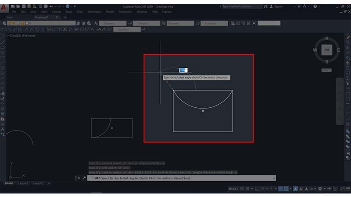
Task: Click the Autodesk App Store cart icon
Action: (299, 7)
